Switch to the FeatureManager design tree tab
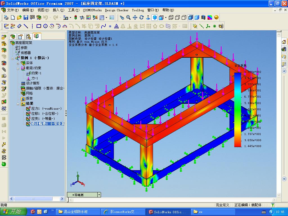The height and width of the screenshot is (216, 288). 13,36
